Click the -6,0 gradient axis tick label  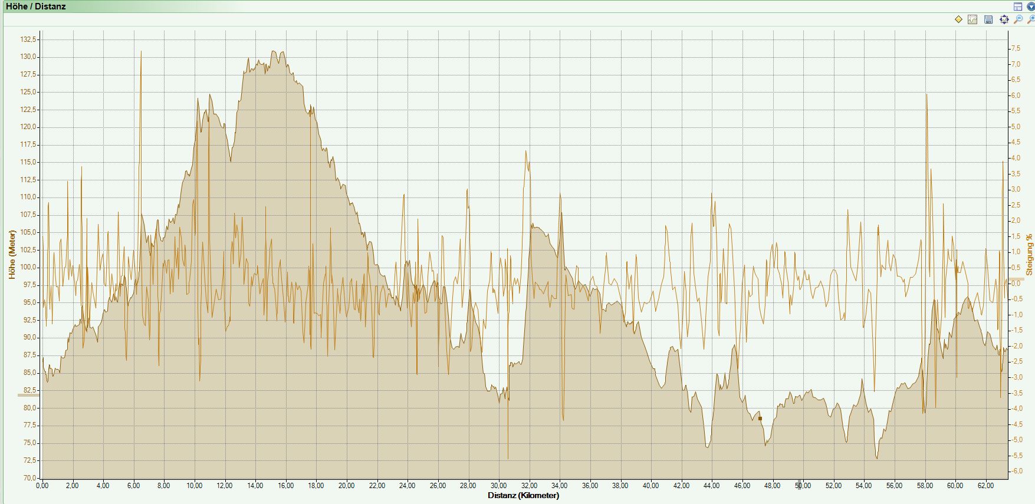tap(1016, 471)
